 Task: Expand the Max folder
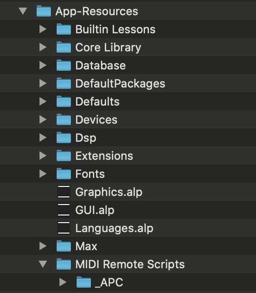(x=43, y=246)
